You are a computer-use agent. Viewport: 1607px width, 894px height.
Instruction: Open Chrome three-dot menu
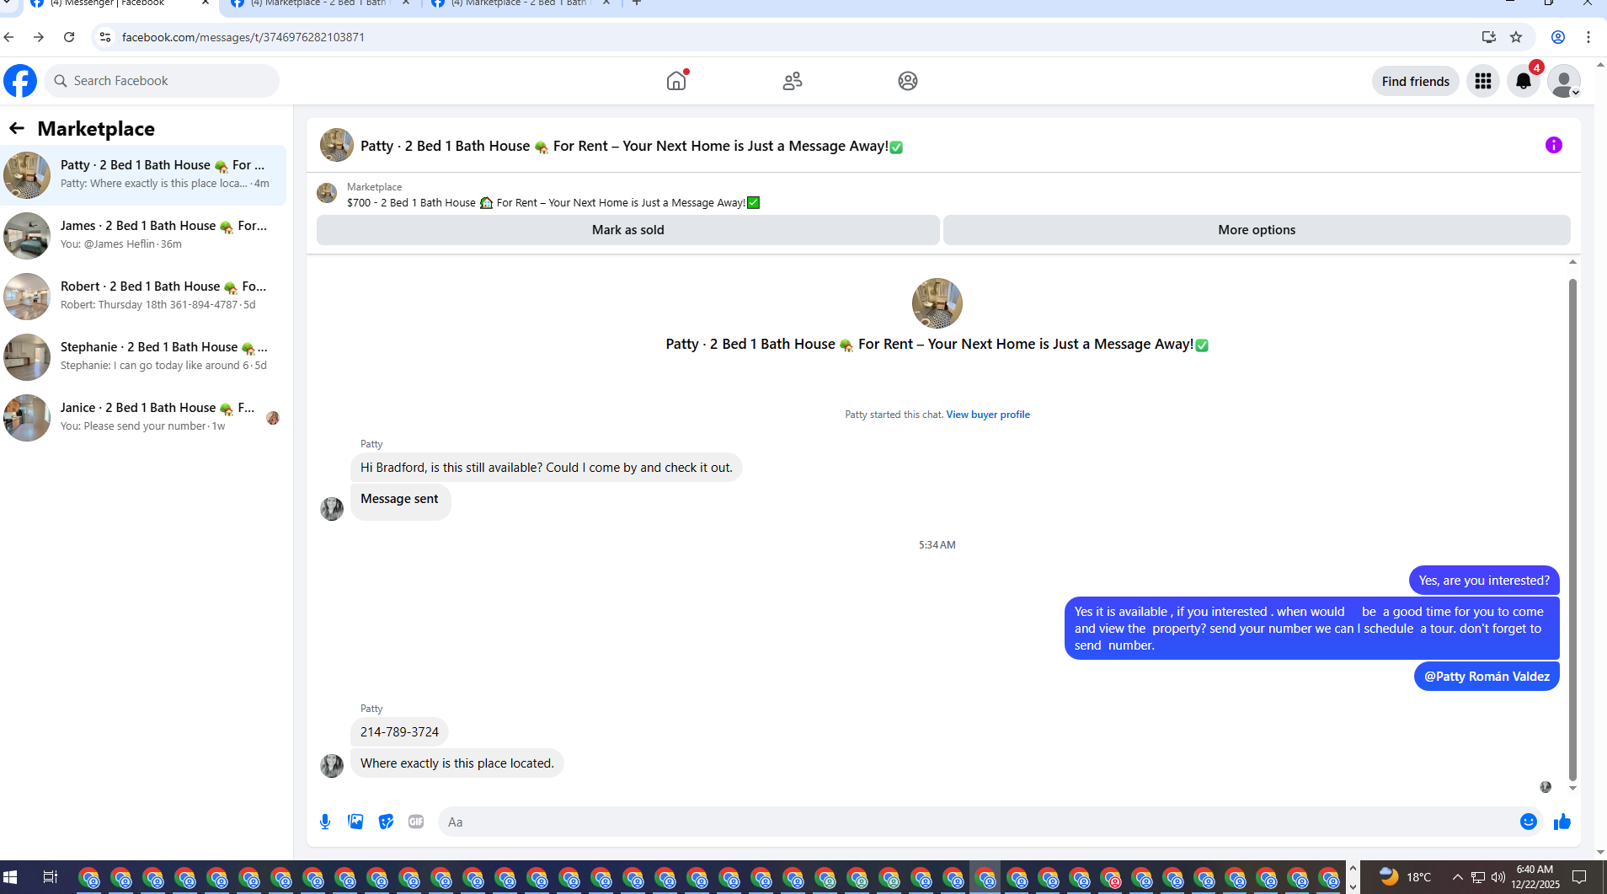[x=1588, y=37]
